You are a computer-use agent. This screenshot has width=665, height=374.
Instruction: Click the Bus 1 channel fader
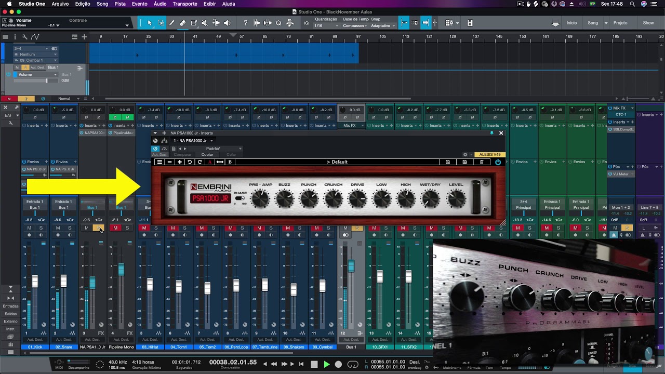point(351,266)
